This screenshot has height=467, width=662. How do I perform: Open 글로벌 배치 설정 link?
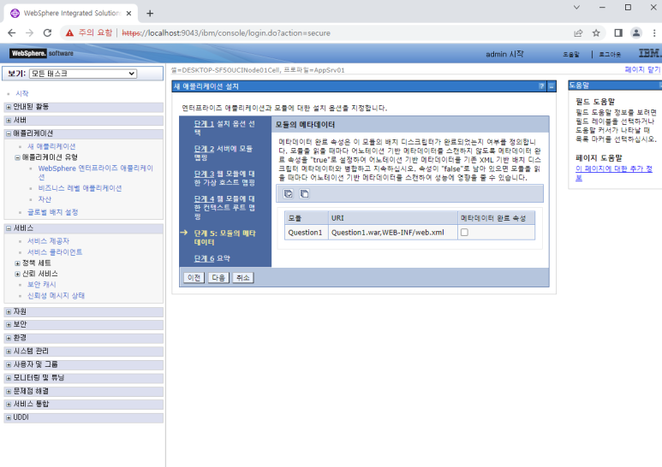click(53, 212)
